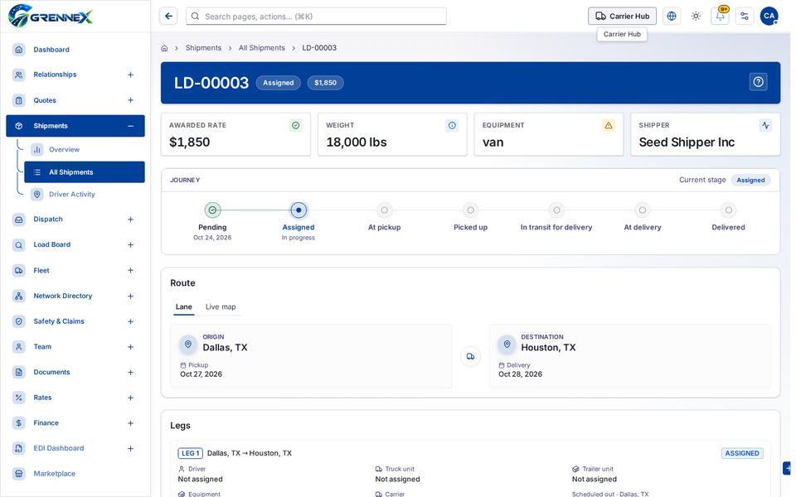Click the Pending journey stage marker
The image size is (796, 497).
[x=212, y=210]
